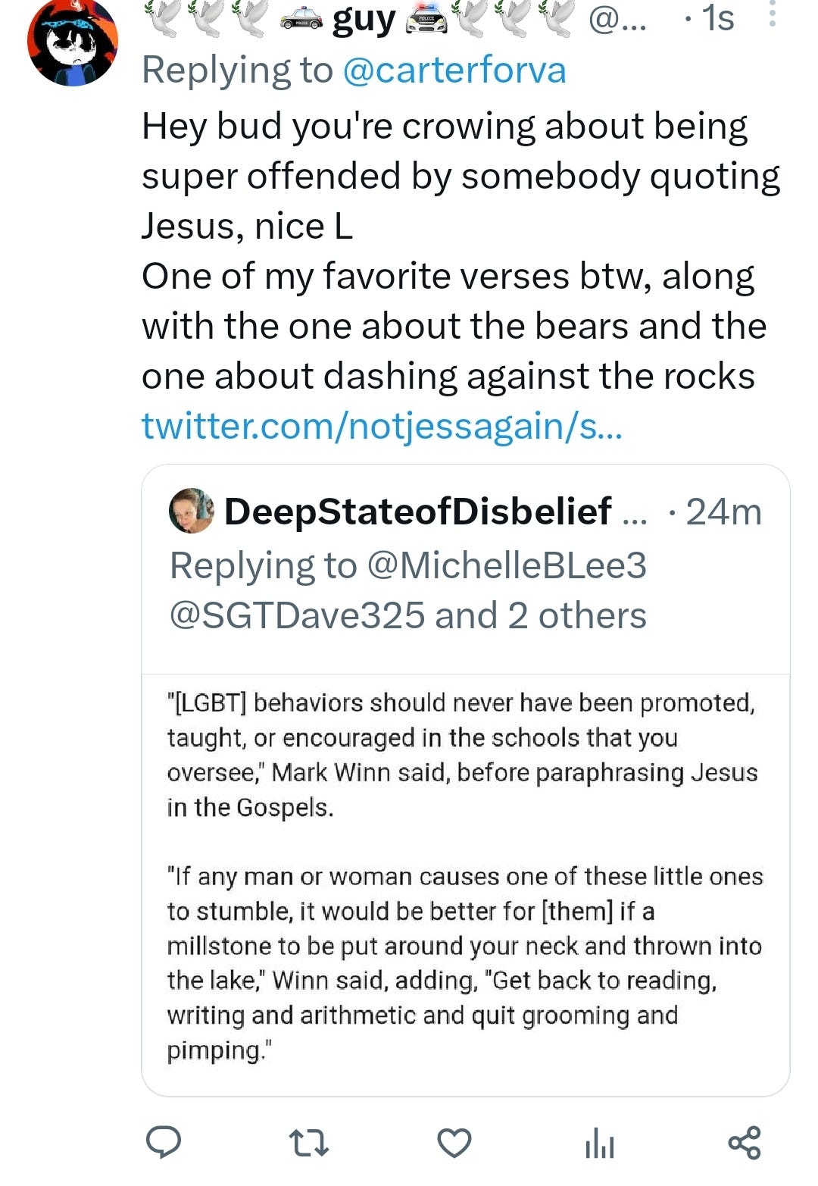
Task: Tap 'Replying to @MichelleBLee3' in quoted tweet
Action: 408,565
